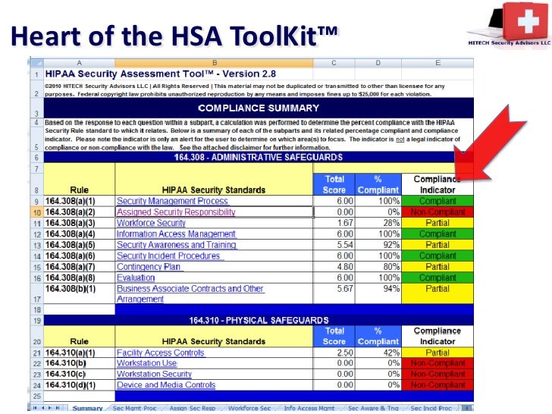Select the Partial indicator for Contingency Plan
552x414 pixels.
438,266
